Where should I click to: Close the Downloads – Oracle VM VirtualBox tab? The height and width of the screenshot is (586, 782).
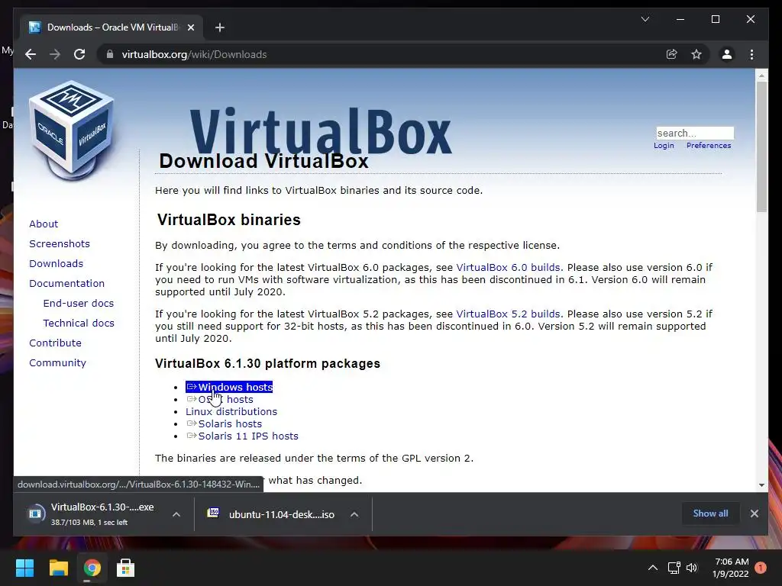click(x=190, y=27)
